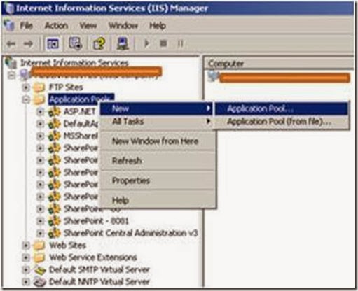Expand the DefaultAppPool node

tap(40, 124)
